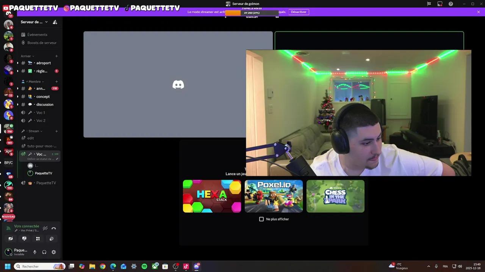
Task: Open the Événements calendar entry
Action: click(x=39, y=35)
